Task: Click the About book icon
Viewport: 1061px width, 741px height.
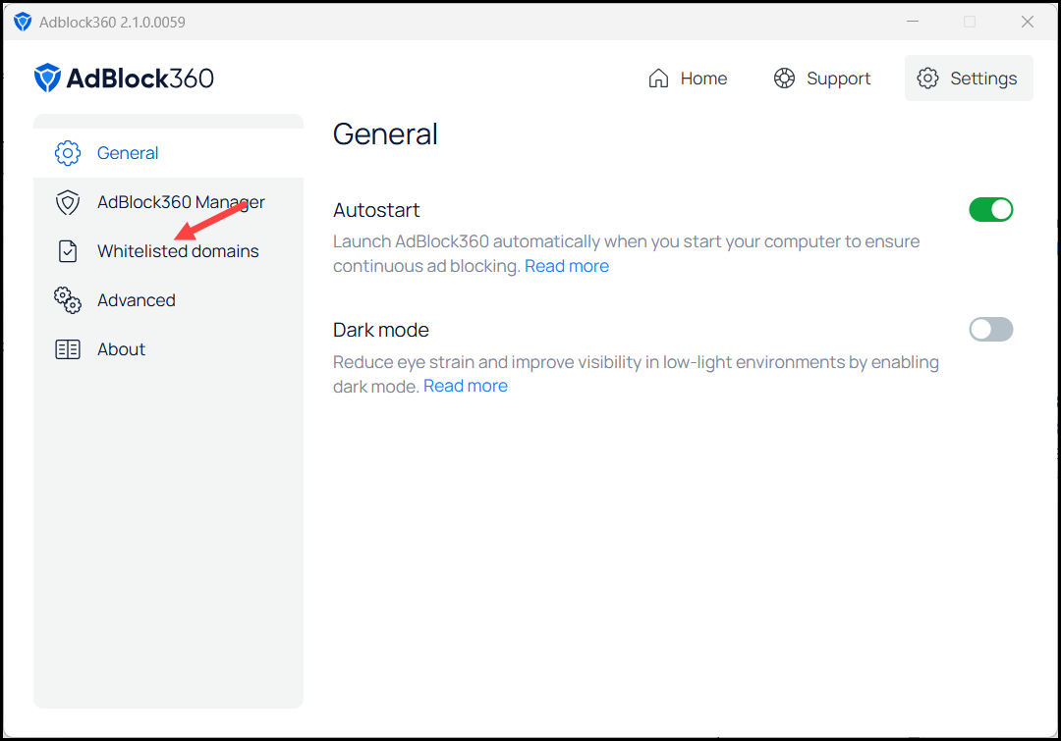Action: point(68,349)
